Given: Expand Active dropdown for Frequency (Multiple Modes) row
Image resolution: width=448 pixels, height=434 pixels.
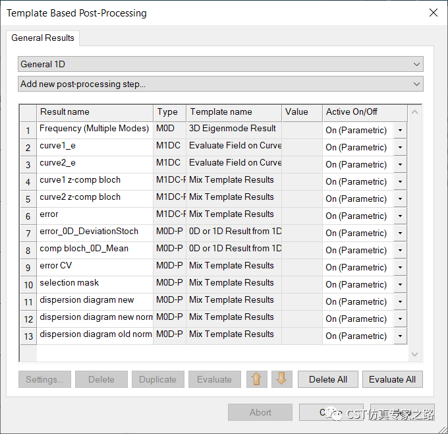Looking at the screenshot, I should pos(400,130).
